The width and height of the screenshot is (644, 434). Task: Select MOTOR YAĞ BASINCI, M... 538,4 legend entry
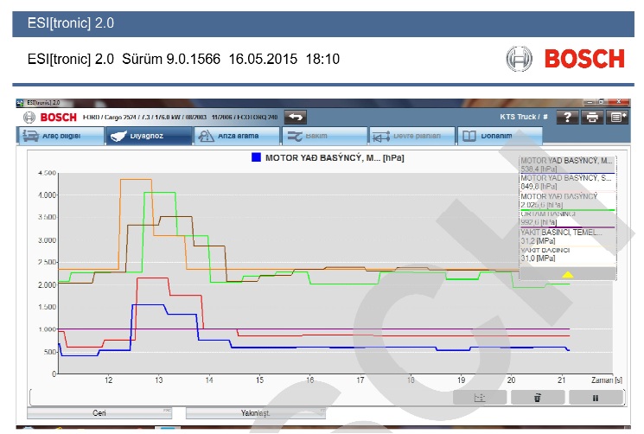coord(567,164)
